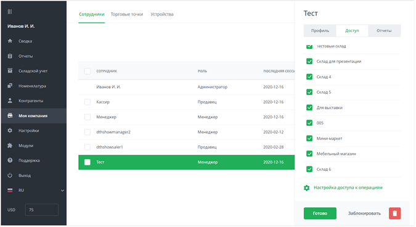Select the dthshowmanager2 employee name
The image size is (416, 227).
113,132
